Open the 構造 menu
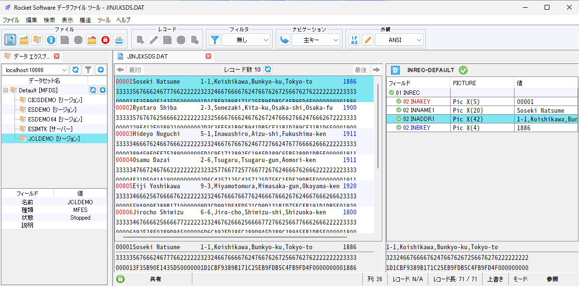 (x=85, y=20)
